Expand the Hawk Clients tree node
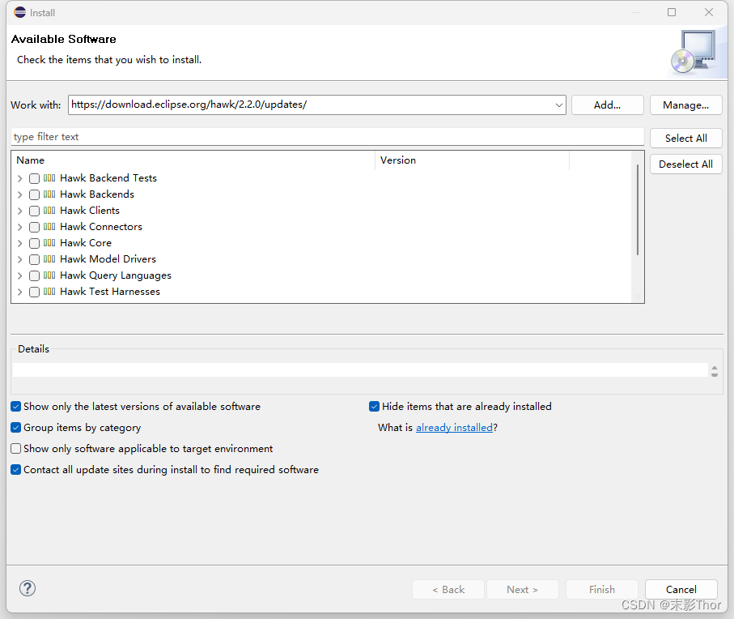Viewport: 734px width, 619px height. [19, 211]
